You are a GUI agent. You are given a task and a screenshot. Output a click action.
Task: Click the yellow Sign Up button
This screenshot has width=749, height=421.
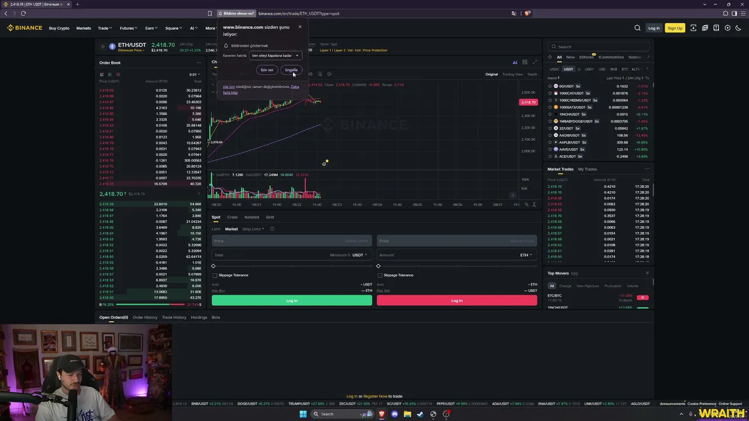click(675, 28)
